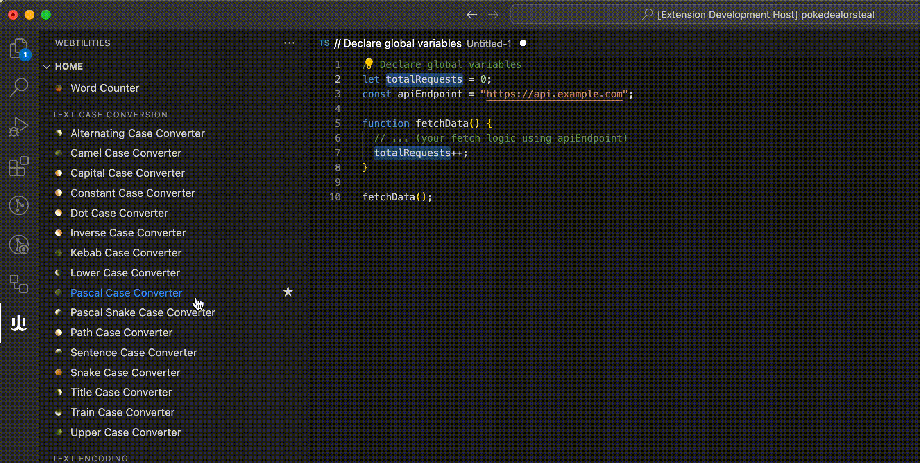Expand the TEXT CASE CONVERSION section
Image resolution: width=920 pixels, height=463 pixels.
(x=111, y=114)
